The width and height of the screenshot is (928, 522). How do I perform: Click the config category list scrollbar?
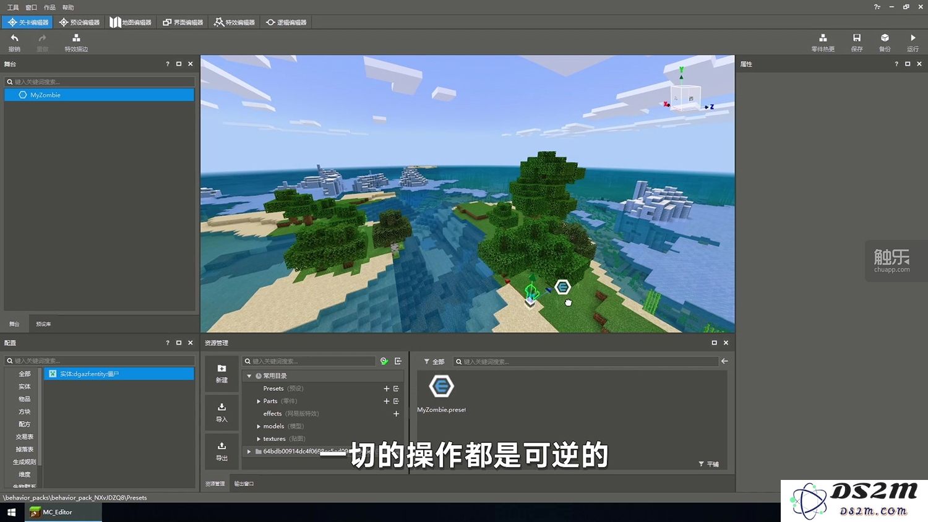click(x=40, y=416)
